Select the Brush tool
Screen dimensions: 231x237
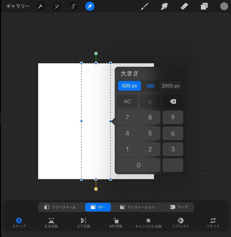click(x=145, y=6)
